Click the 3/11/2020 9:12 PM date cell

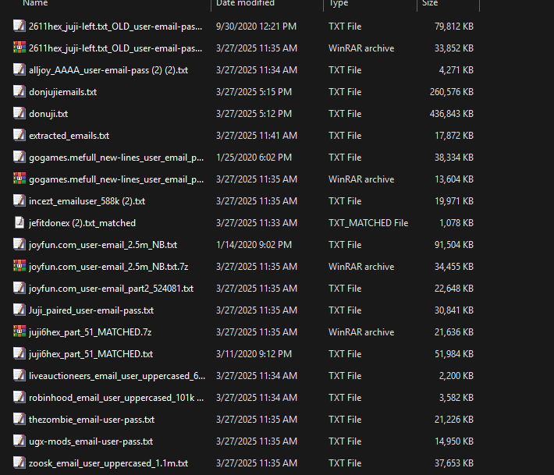coord(254,354)
